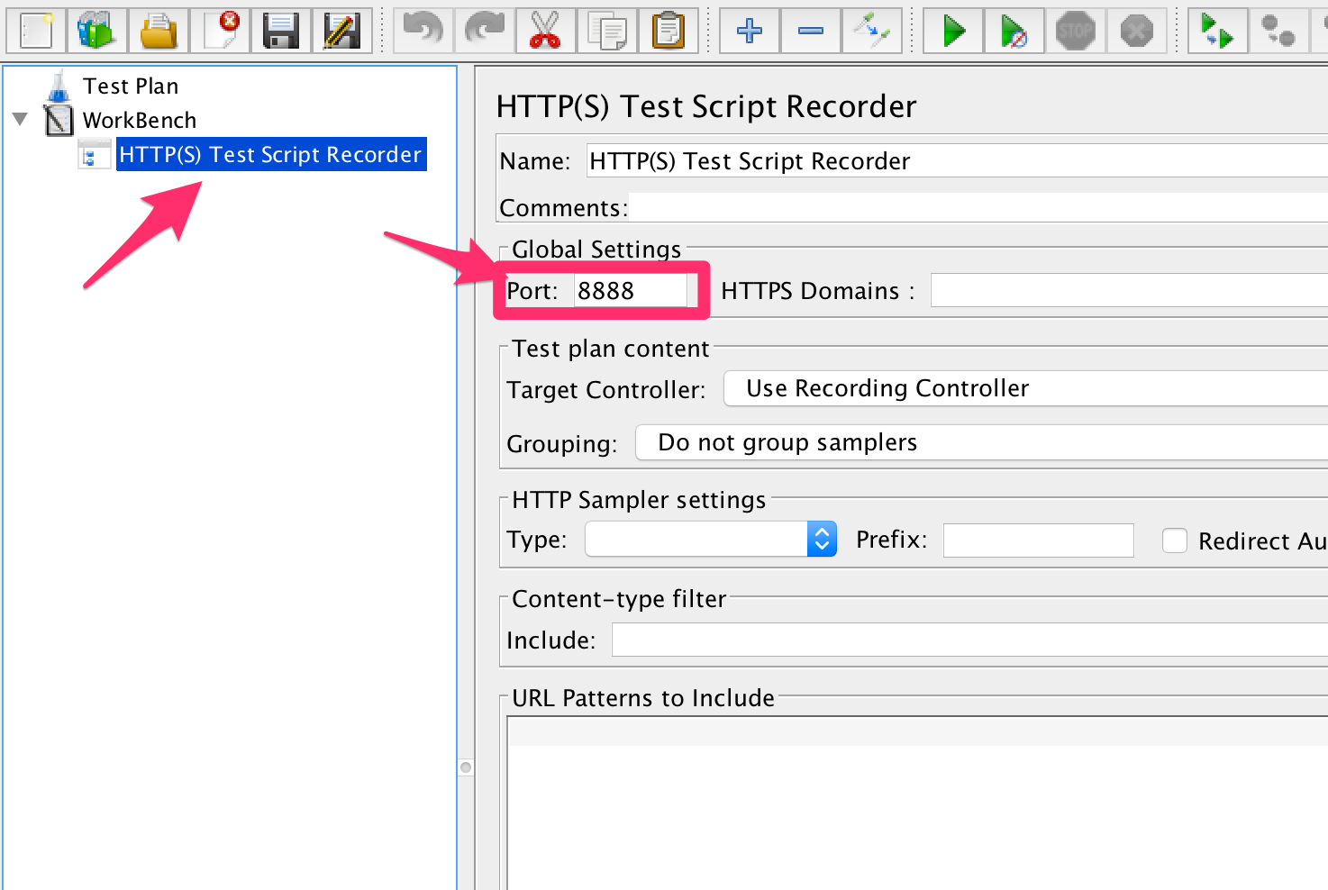This screenshot has height=890, width=1328.
Task: Open a test plan file with folder icon
Action: 159,30
